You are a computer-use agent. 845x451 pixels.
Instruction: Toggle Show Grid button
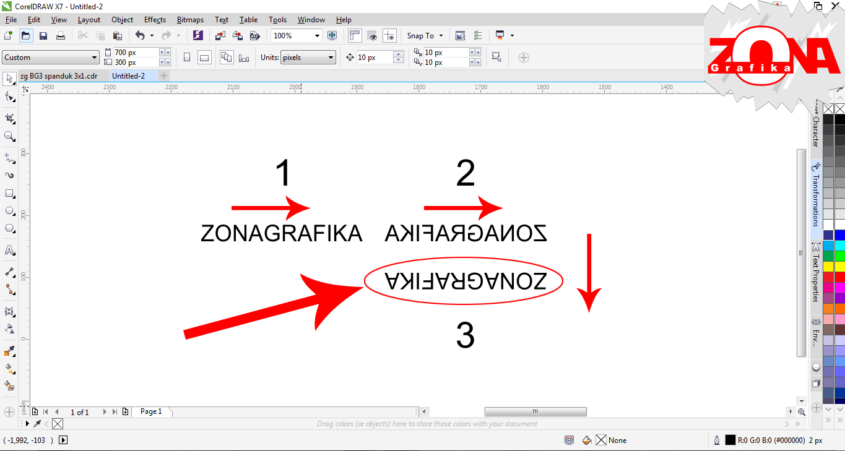coord(372,35)
